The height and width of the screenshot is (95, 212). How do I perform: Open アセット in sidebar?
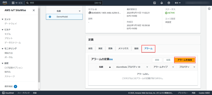click(9, 38)
